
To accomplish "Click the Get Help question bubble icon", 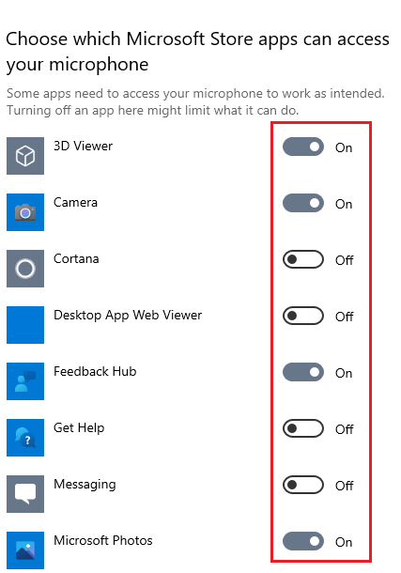I will (25, 438).
